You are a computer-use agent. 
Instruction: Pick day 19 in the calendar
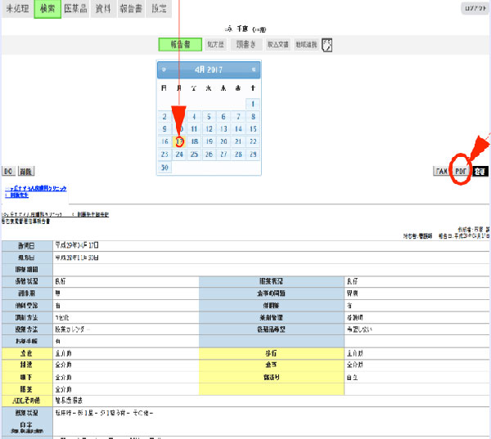click(209, 141)
